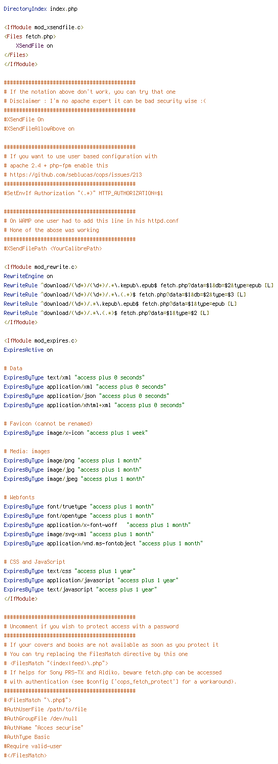Click the application/x-font-woff expiry line
The height and width of the screenshot is (764, 278).
click(97, 525)
